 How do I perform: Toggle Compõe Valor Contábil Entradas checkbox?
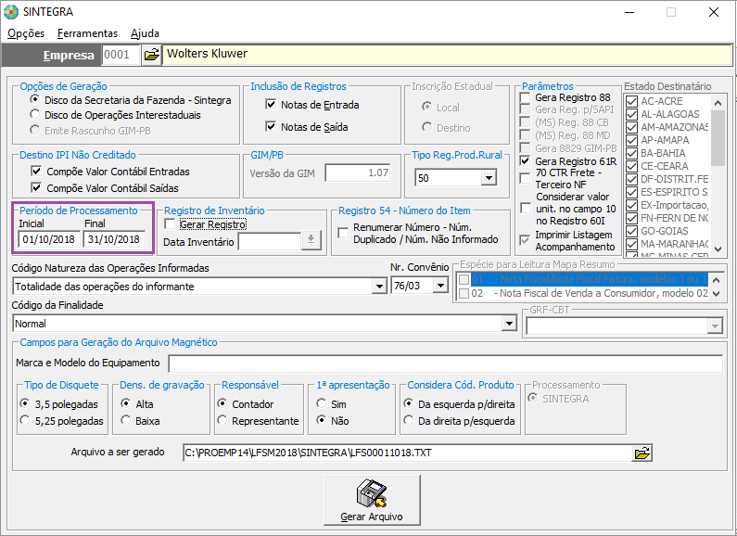click(x=36, y=172)
